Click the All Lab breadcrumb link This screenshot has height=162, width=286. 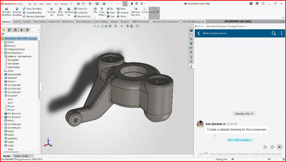201,26
